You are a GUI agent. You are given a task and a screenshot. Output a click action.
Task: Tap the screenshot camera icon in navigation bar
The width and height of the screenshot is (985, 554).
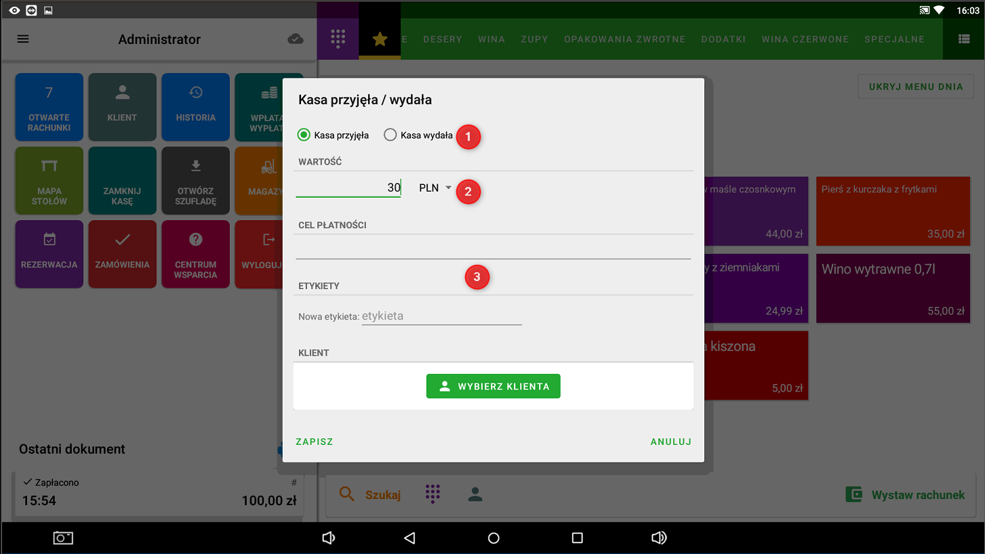coord(63,538)
